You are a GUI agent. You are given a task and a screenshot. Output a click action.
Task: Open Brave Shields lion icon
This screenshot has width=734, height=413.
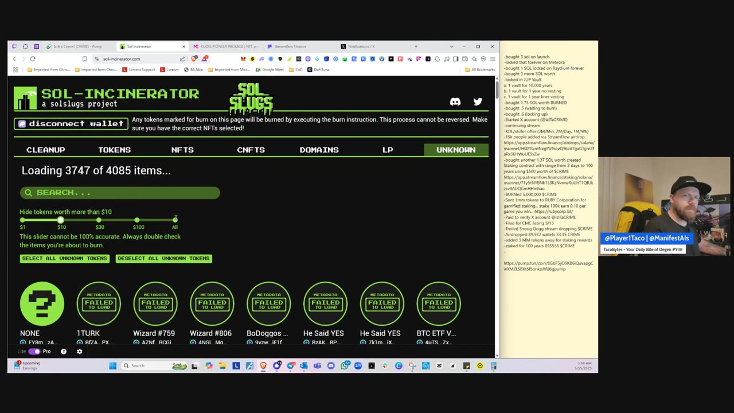tap(195, 59)
